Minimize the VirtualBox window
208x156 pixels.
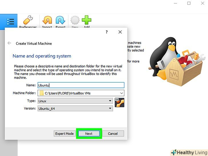coord(175,3)
